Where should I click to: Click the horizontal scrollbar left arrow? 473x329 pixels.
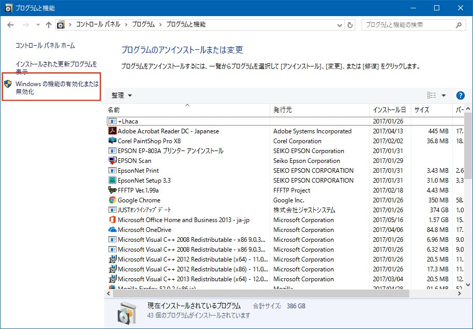click(108, 293)
